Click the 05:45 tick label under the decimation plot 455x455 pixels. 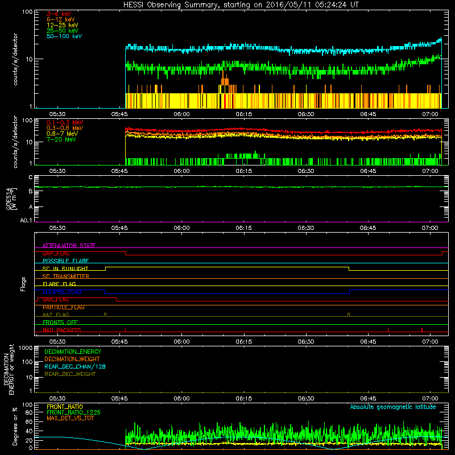pos(119,399)
